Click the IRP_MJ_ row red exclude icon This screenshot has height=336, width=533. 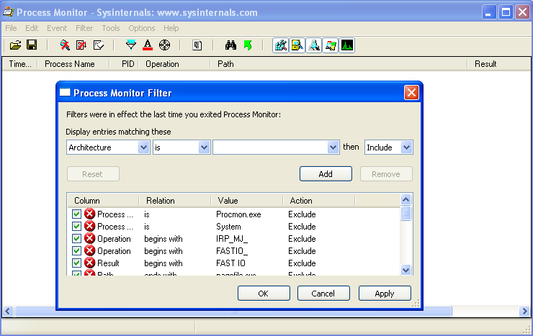click(89, 239)
